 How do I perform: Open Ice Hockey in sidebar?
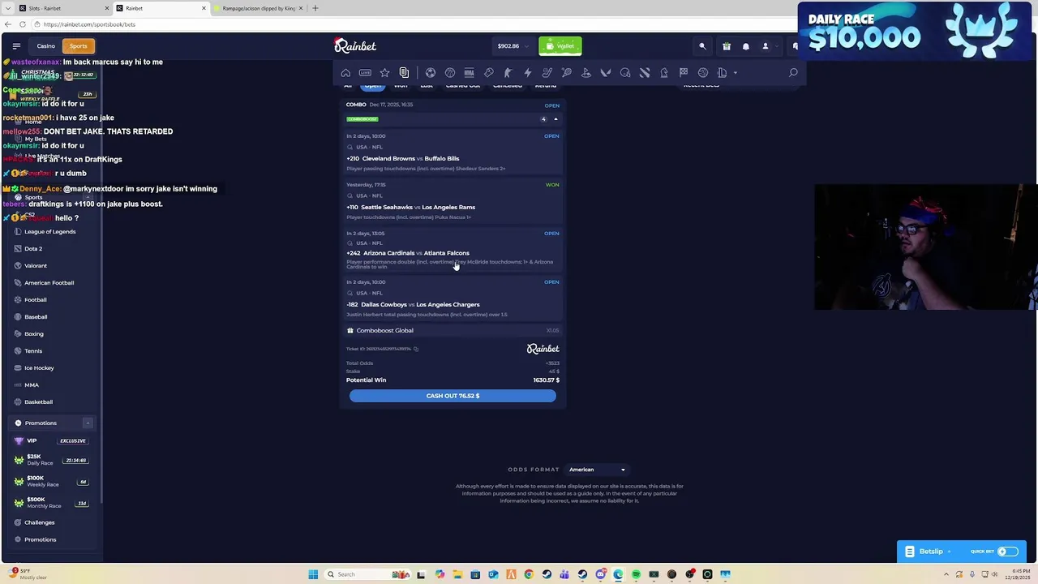(x=39, y=368)
